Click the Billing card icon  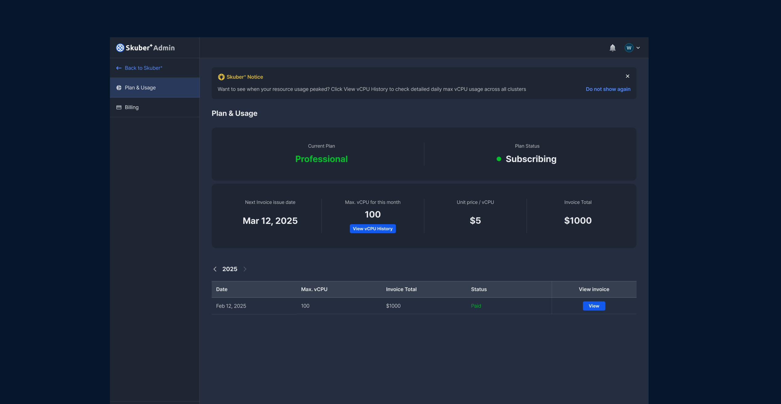click(119, 107)
